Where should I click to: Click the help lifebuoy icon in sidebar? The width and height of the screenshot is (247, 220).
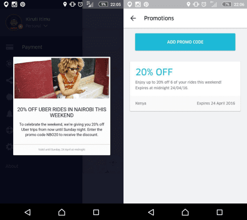click(9, 130)
